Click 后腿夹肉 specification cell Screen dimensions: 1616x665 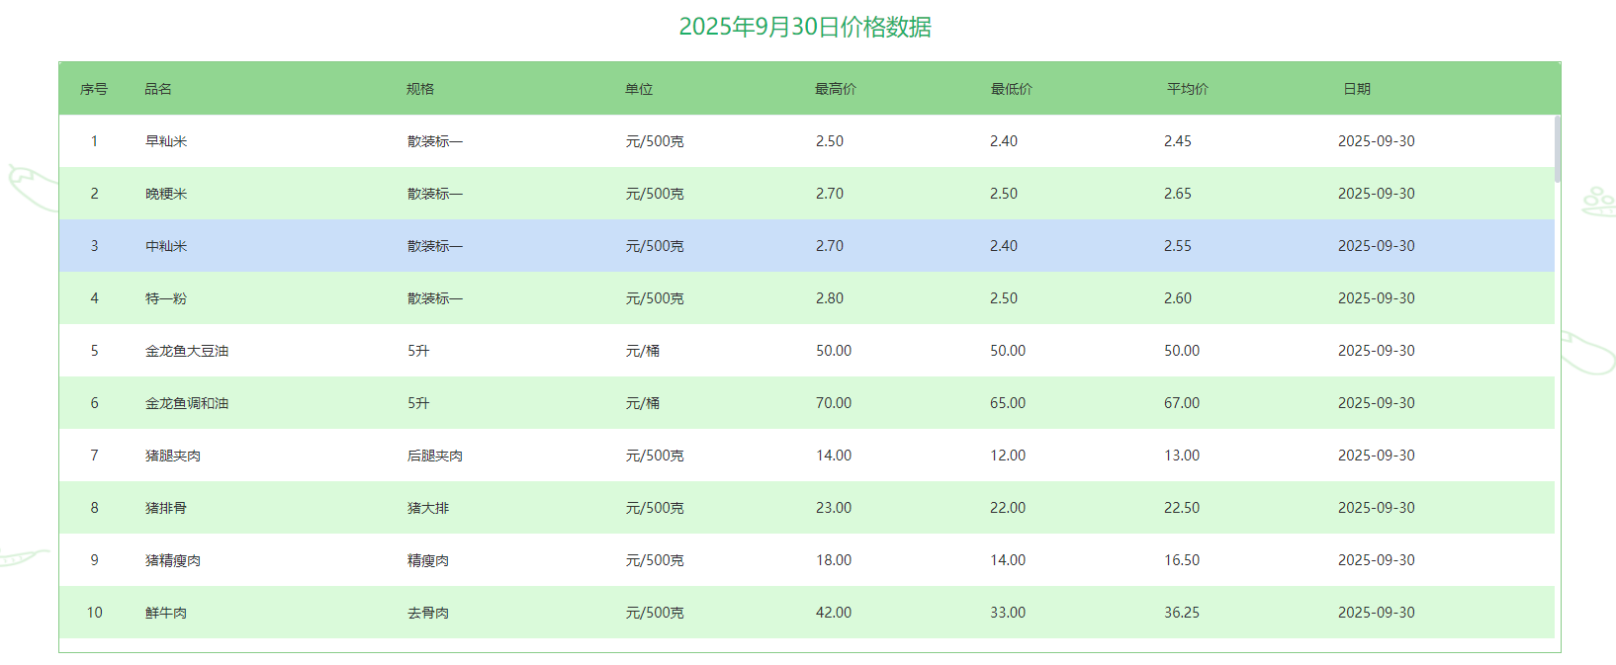[x=435, y=456]
